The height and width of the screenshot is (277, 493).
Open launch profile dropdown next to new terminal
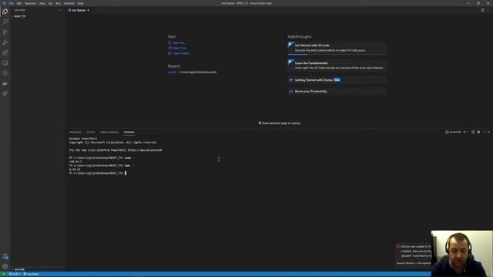(x=468, y=132)
